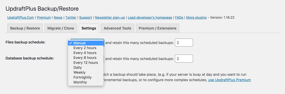Open the Premium / Extensions tab
The width and height of the screenshot is (285, 94).
(x=158, y=28)
